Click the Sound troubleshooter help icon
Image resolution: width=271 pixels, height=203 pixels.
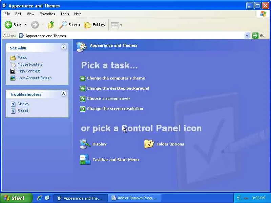coord(13,111)
